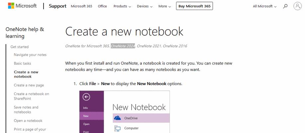Open the search magnifier icon

285,6
